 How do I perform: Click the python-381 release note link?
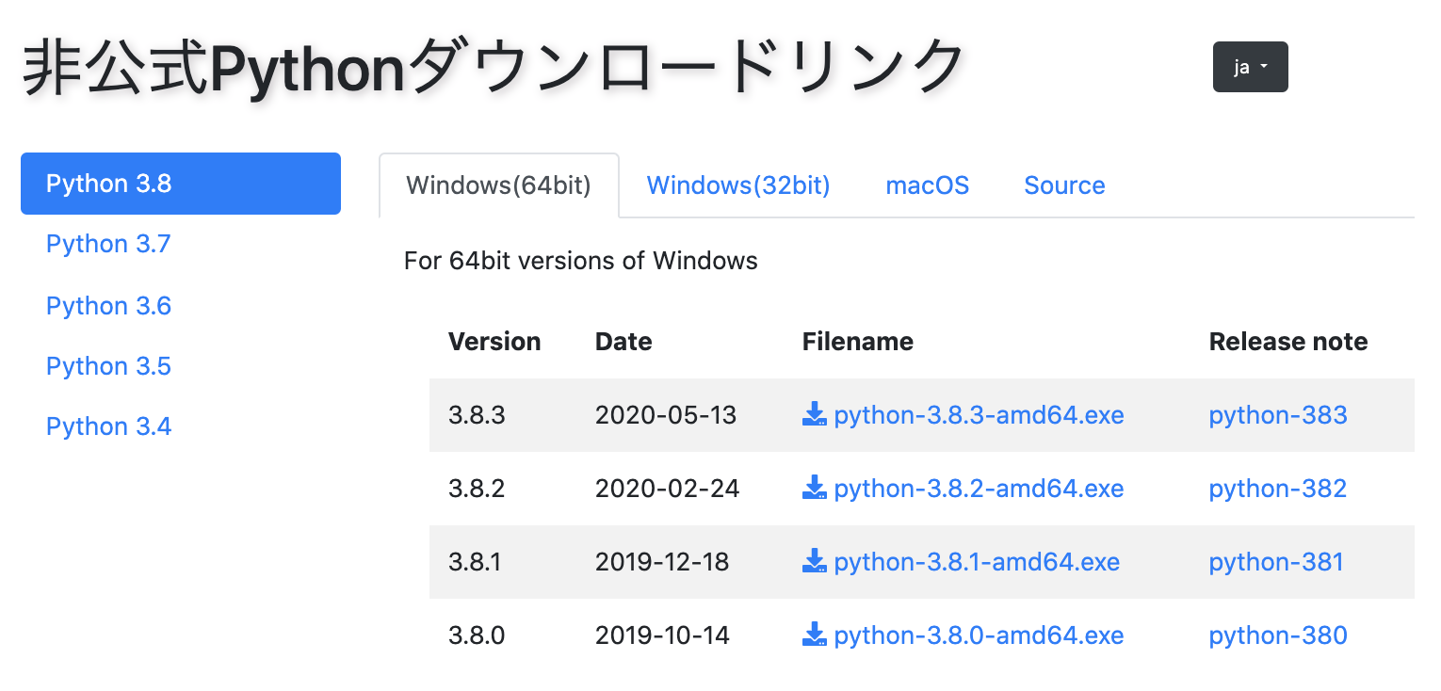[1276, 561]
